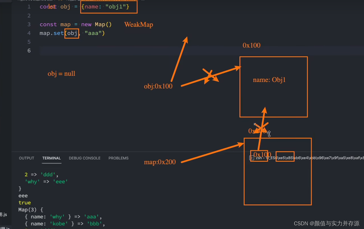Image resolution: width=364 pixels, height=229 pixels.
Task: Click line number 4 in the gutter
Action: tap(29, 33)
